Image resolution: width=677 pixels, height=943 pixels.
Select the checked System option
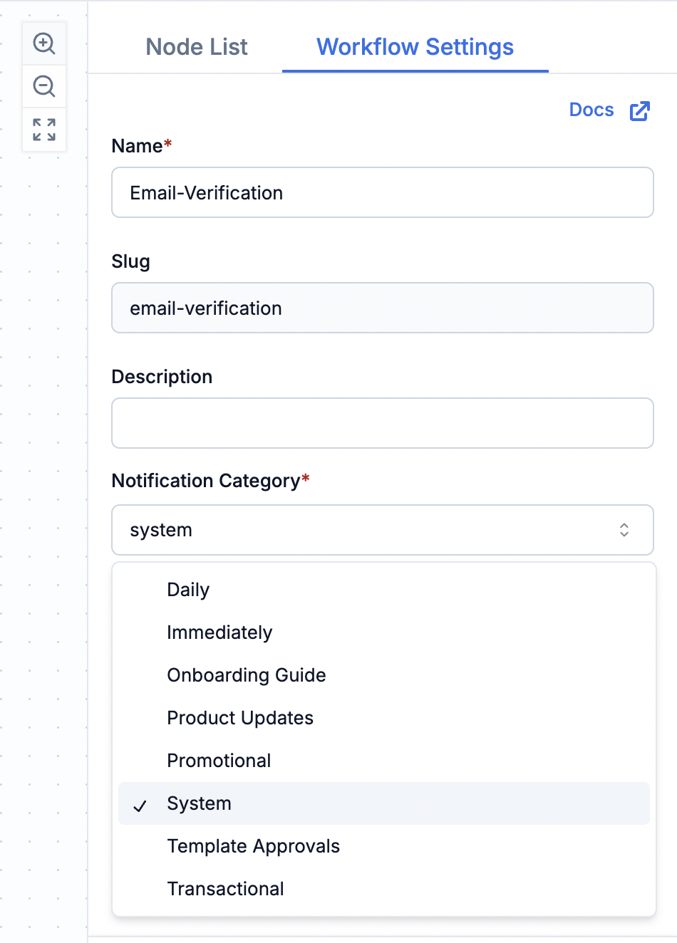pyautogui.click(x=200, y=803)
